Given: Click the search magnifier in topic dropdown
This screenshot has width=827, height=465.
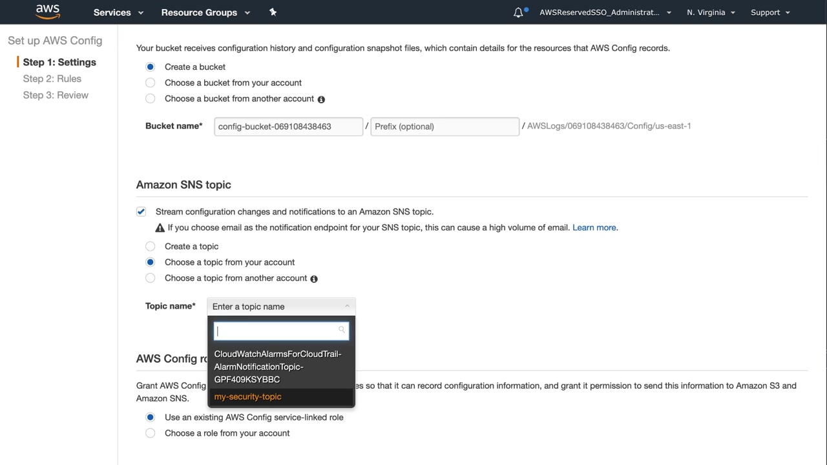Looking at the screenshot, I should 342,330.
